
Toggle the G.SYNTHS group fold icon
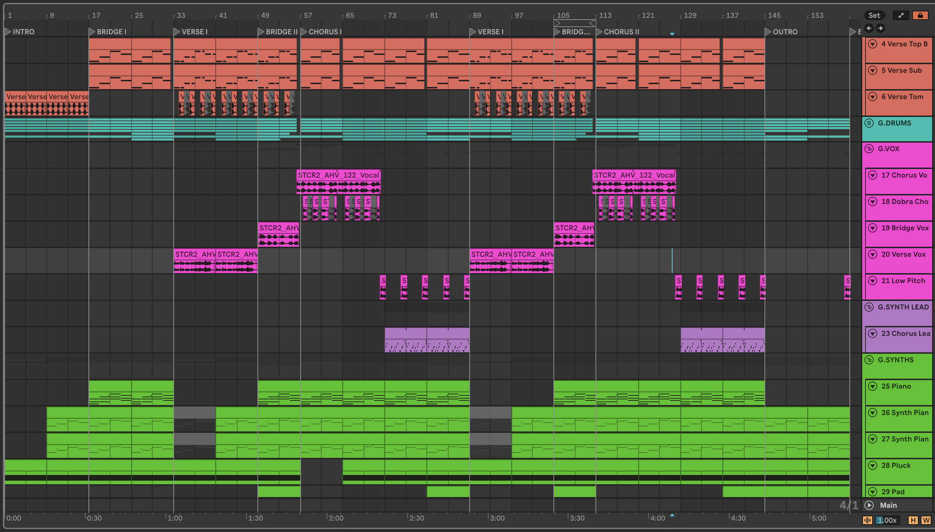coord(869,360)
